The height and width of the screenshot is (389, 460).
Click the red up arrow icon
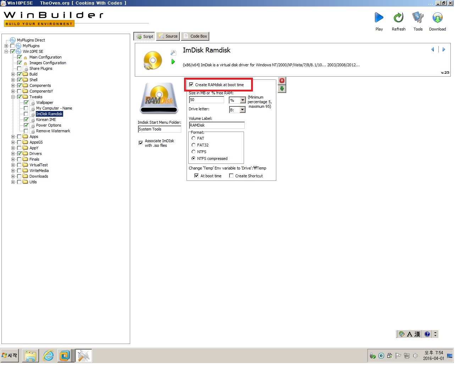(x=282, y=81)
